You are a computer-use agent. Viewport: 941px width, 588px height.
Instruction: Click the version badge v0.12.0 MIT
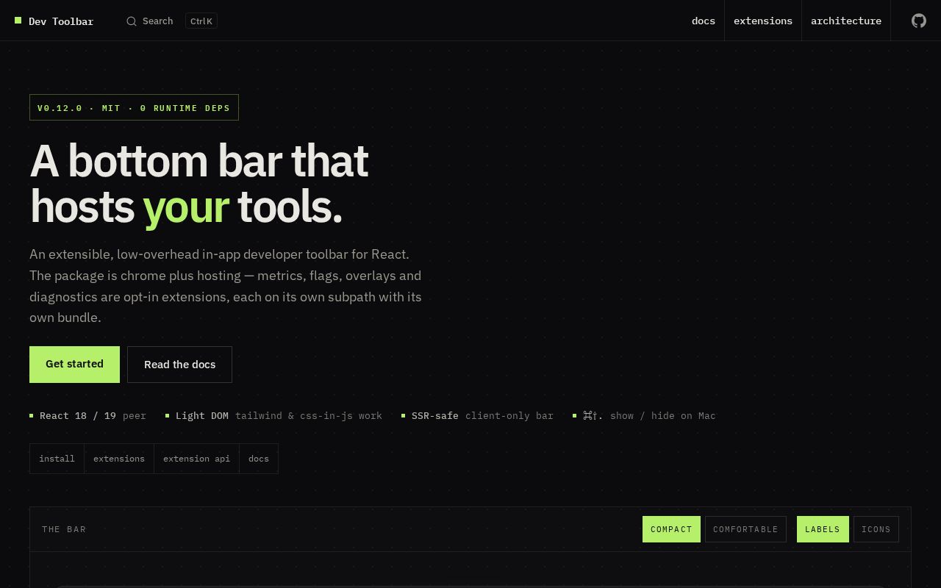point(134,107)
